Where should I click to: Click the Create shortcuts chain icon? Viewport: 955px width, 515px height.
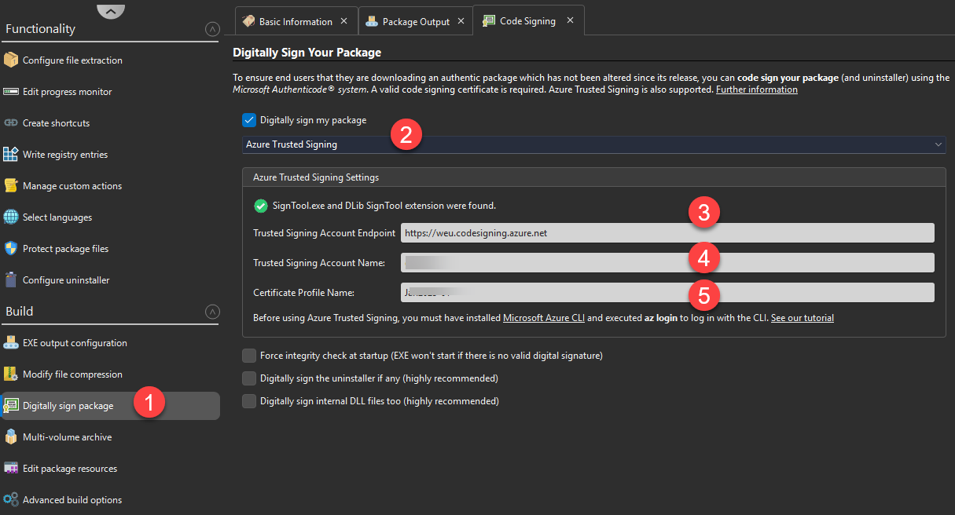11,123
